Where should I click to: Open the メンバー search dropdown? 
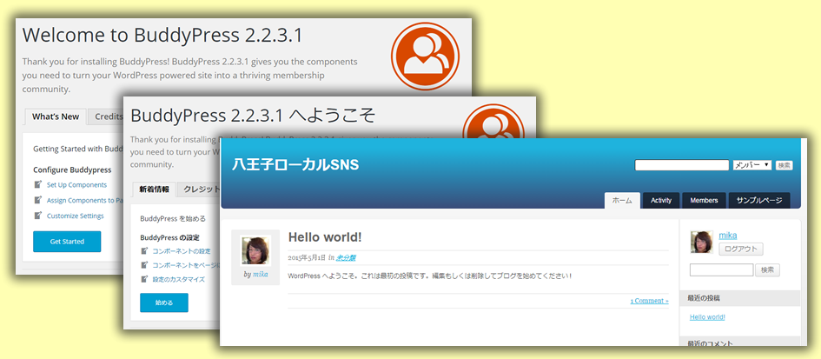[x=752, y=165]
